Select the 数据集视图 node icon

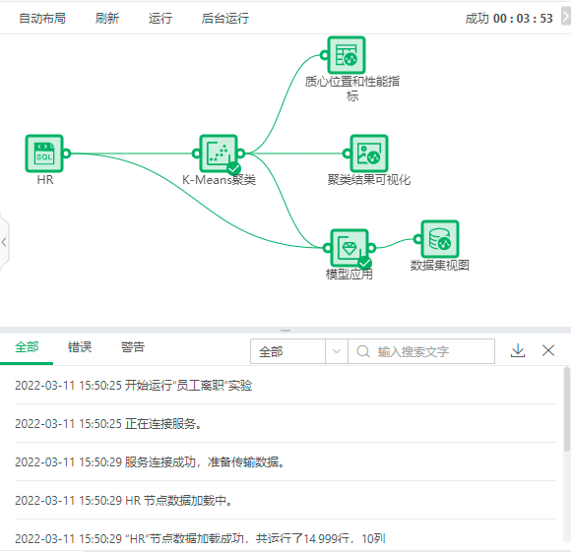click(440, 239)
